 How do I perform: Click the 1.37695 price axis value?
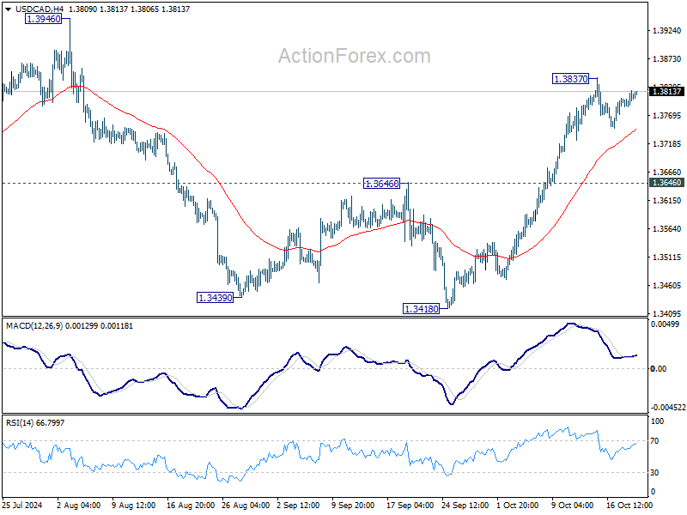tap(667, 116)
